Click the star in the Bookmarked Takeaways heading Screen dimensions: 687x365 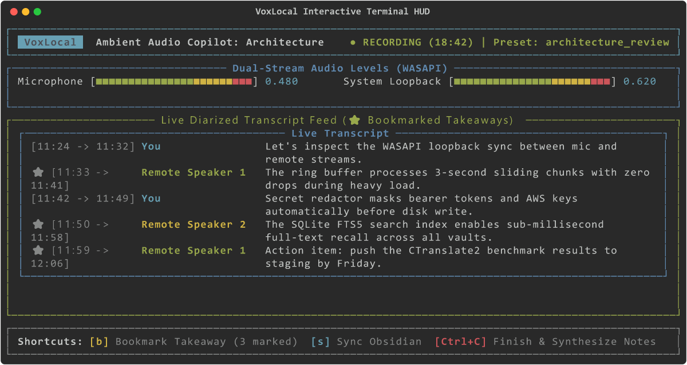tap(355, 120)
